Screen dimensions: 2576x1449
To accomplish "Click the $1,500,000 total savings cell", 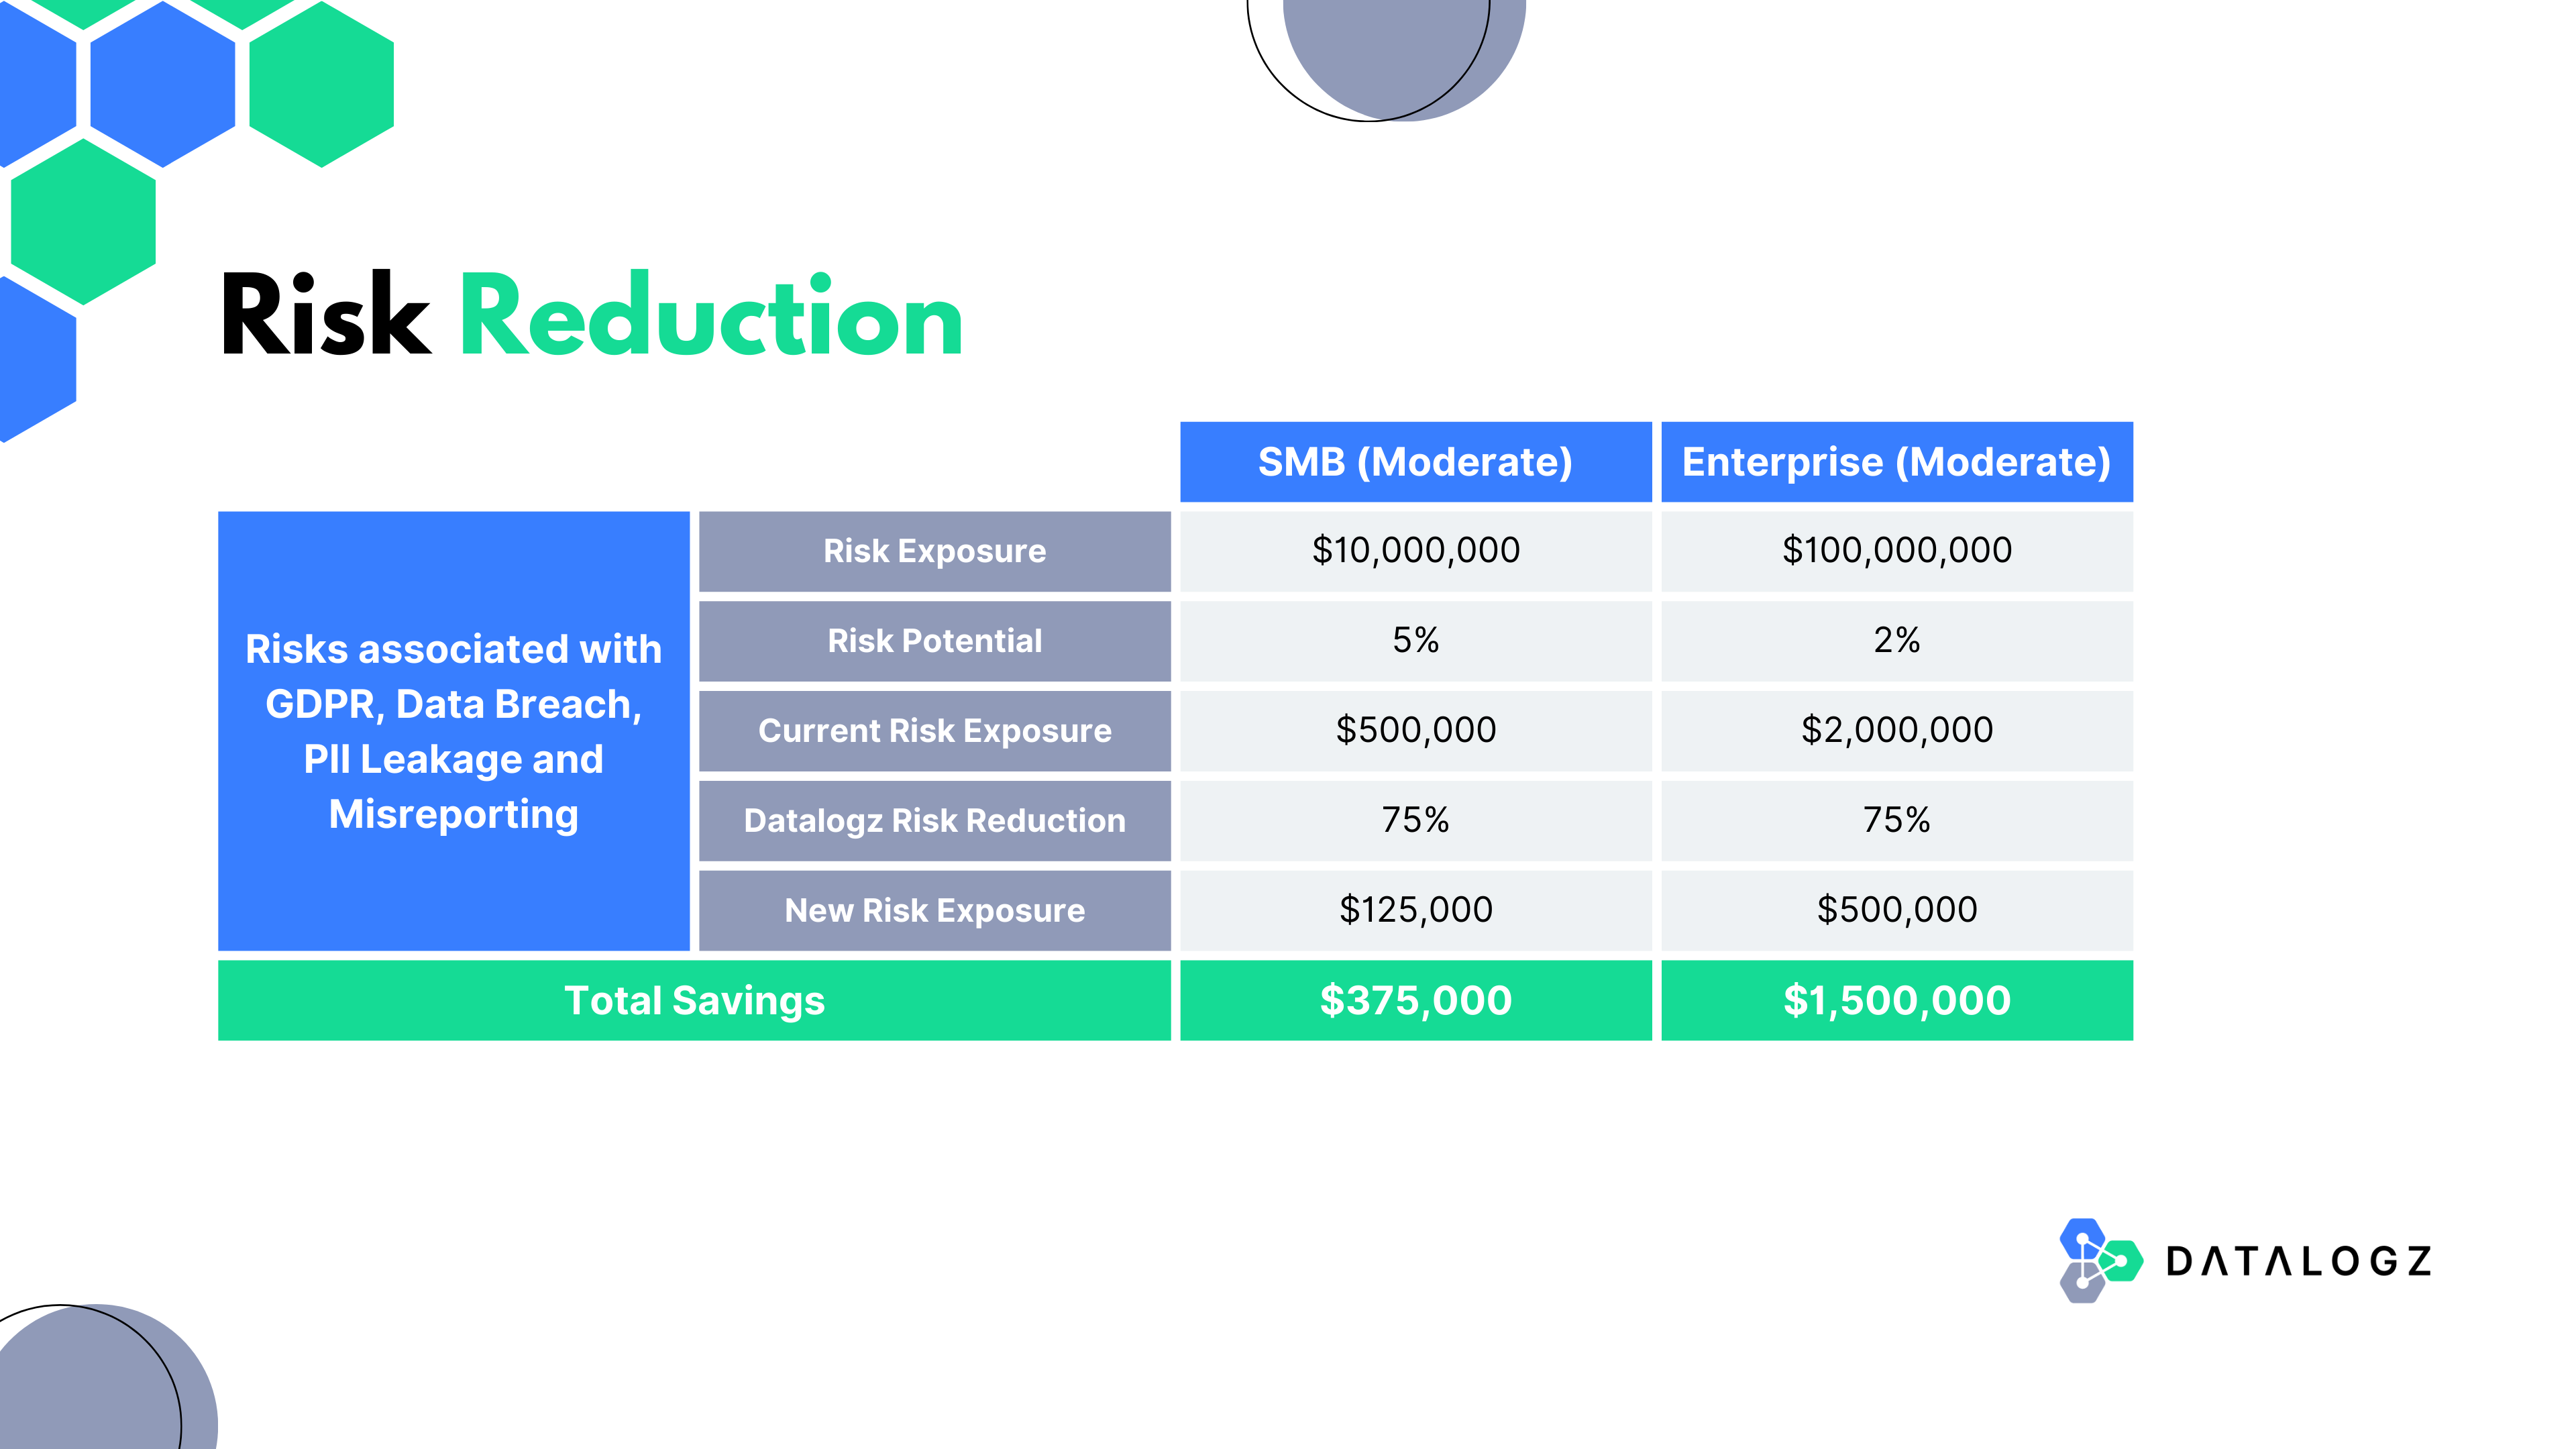I will (x=1896, y=1001).
